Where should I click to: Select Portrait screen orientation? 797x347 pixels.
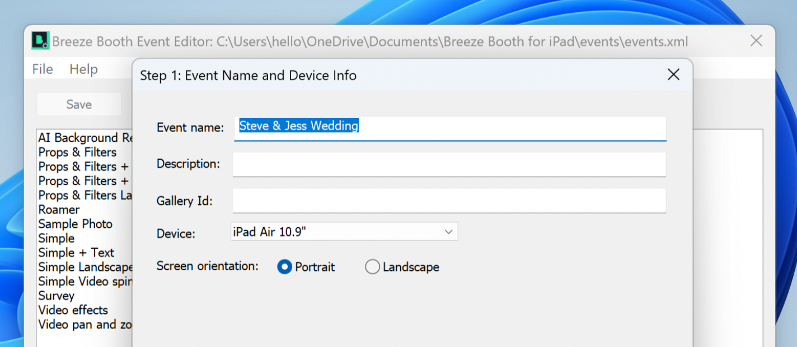285,268
